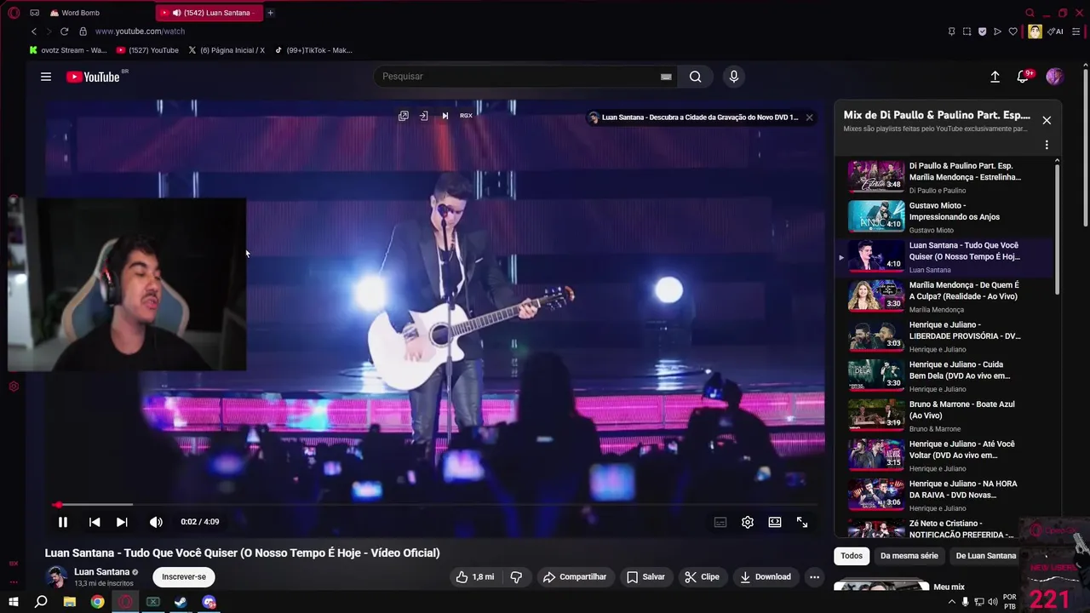Play Henrique e Juliano Cuida Bem Dela
1090x613 pixels.
(945, 375)
